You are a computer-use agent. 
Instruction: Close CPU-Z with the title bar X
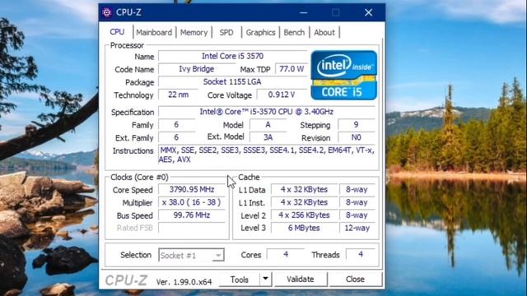[368, 13]
